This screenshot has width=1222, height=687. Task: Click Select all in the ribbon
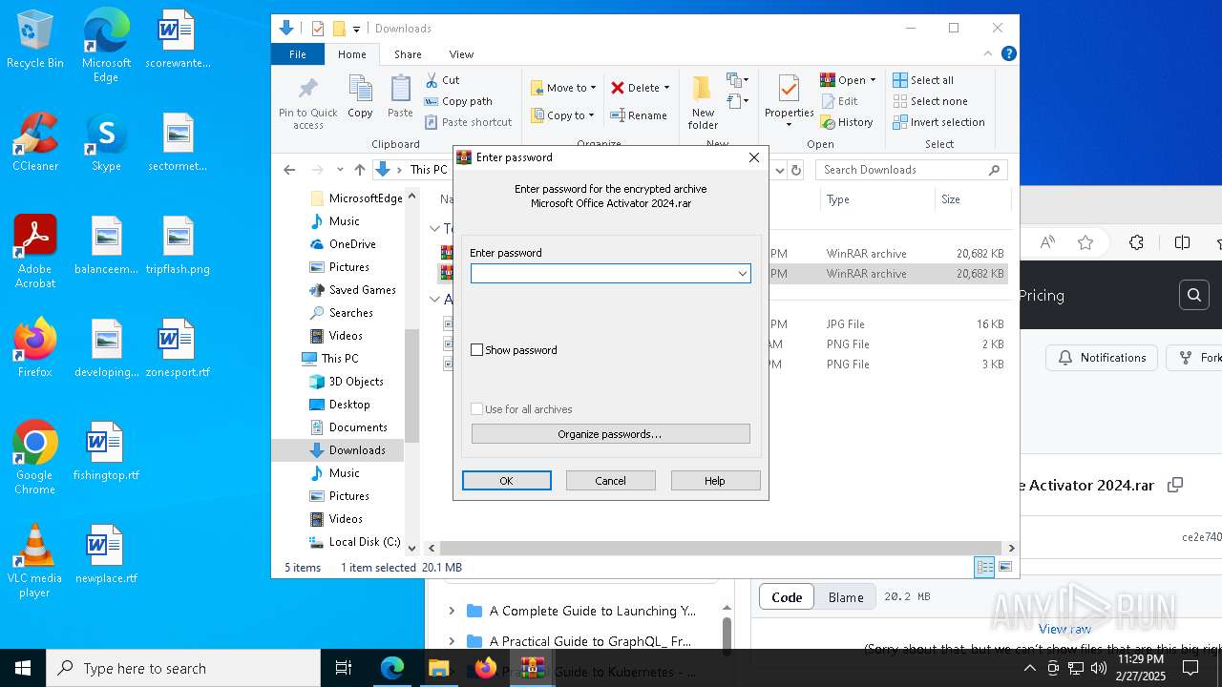coord(923,80)
